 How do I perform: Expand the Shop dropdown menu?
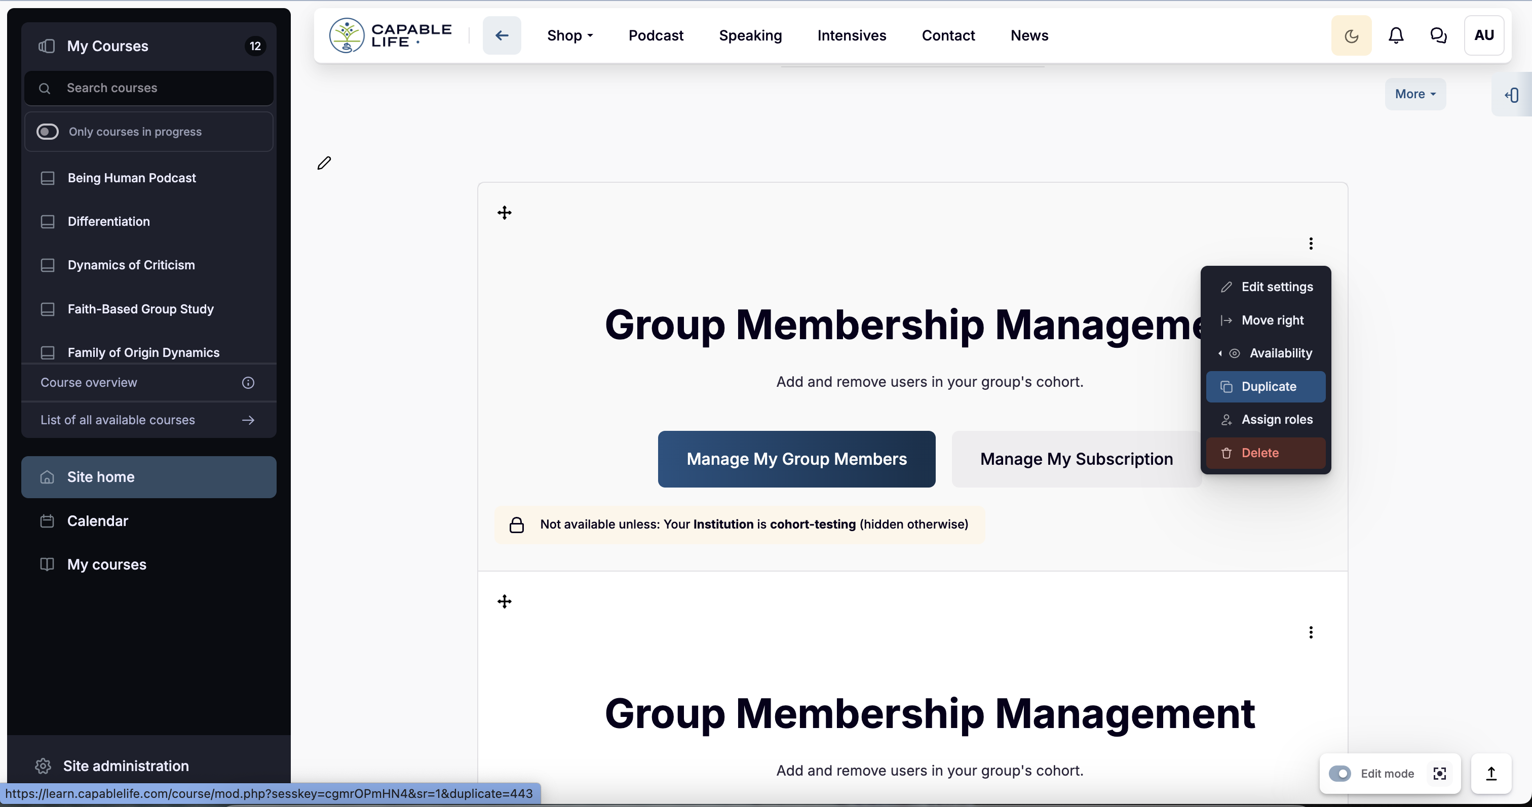569,35
